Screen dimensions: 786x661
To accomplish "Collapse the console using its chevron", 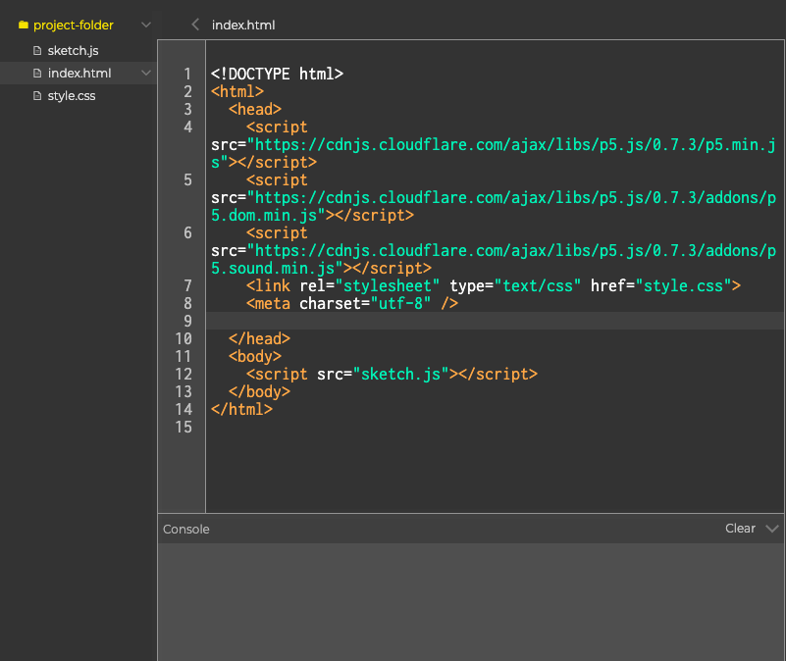I will tap(771, 529).
